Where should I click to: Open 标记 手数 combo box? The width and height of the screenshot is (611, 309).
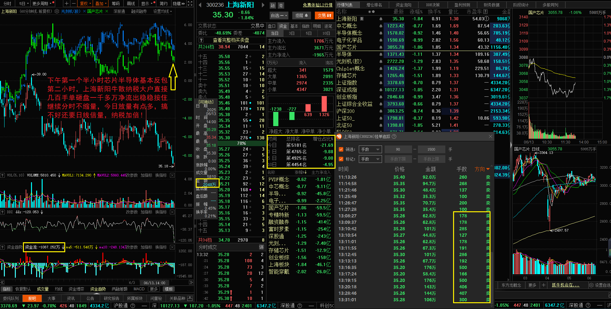370,159
